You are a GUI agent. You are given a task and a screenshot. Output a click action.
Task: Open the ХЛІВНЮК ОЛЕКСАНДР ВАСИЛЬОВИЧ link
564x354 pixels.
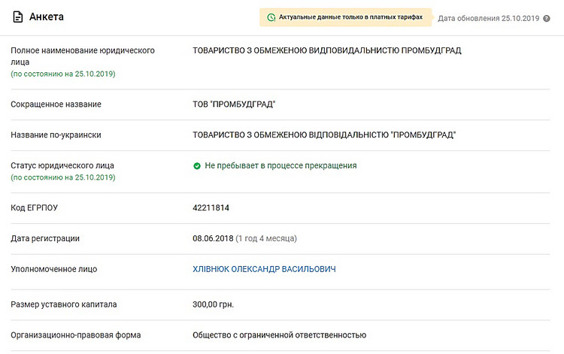(264, 269)
